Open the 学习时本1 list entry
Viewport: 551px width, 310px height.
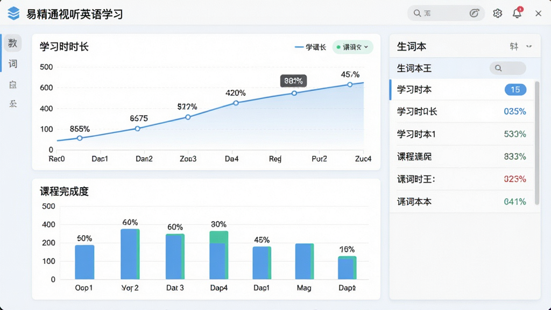[x=461, y=134]
